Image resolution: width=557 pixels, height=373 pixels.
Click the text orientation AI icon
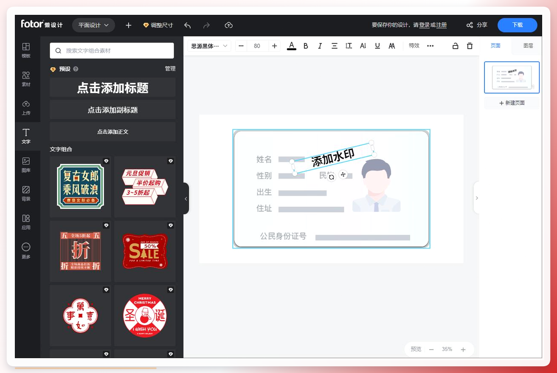[363, 46]
